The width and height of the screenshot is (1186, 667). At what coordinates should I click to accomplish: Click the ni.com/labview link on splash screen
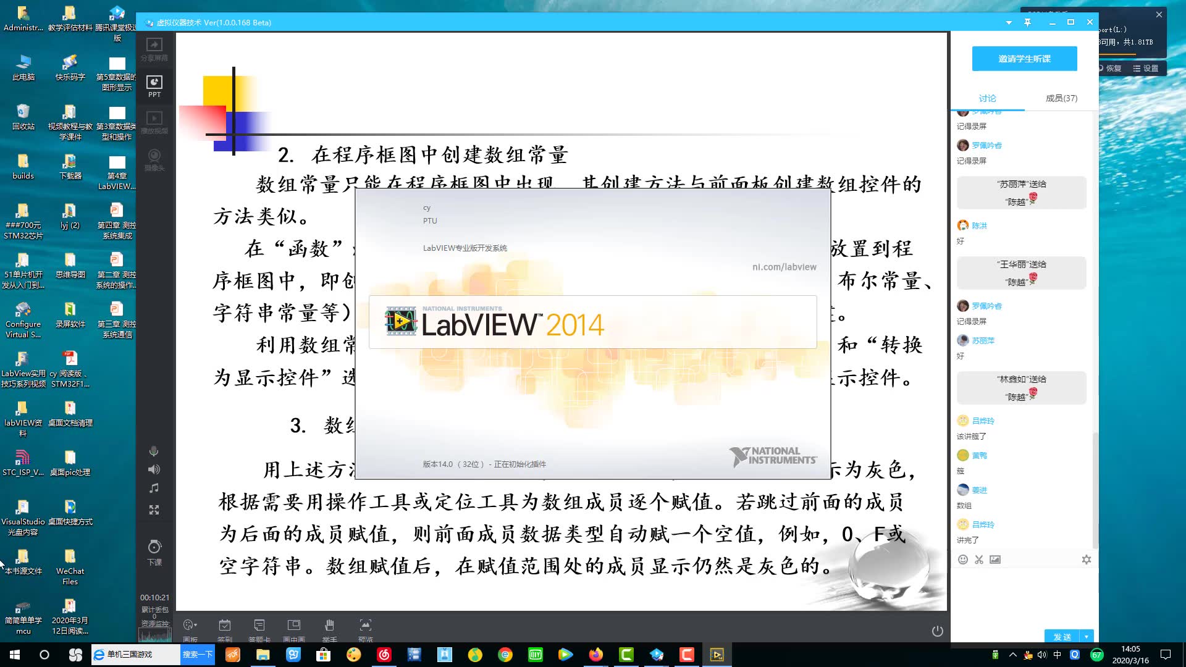(784, 267)
